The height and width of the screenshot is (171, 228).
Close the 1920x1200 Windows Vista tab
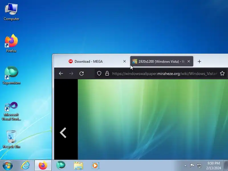pyautogui.click(x=189, y=61)
